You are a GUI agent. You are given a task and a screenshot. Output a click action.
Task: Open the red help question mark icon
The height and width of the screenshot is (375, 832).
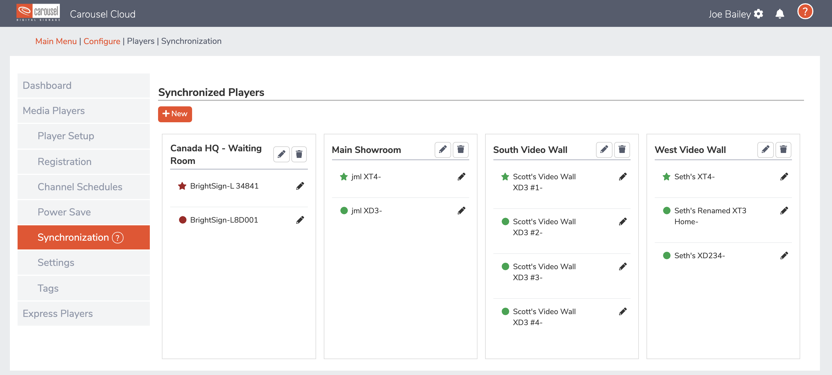coord(805,12)
